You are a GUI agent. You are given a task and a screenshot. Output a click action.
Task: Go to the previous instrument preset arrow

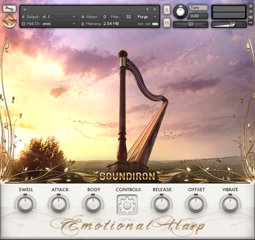click(x=147, y=9)
